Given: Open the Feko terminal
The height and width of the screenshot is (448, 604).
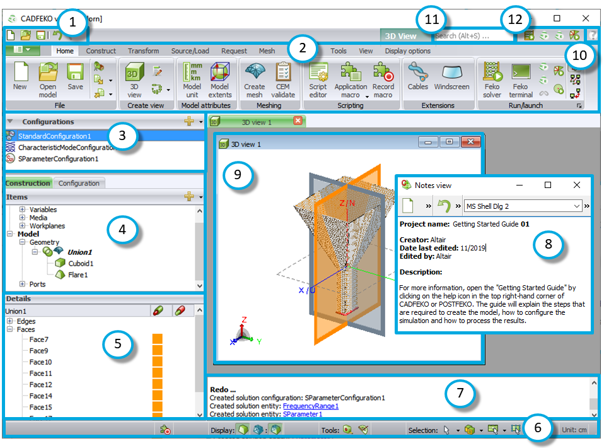Looking at the screenshot, I should [x=521, y=74].
